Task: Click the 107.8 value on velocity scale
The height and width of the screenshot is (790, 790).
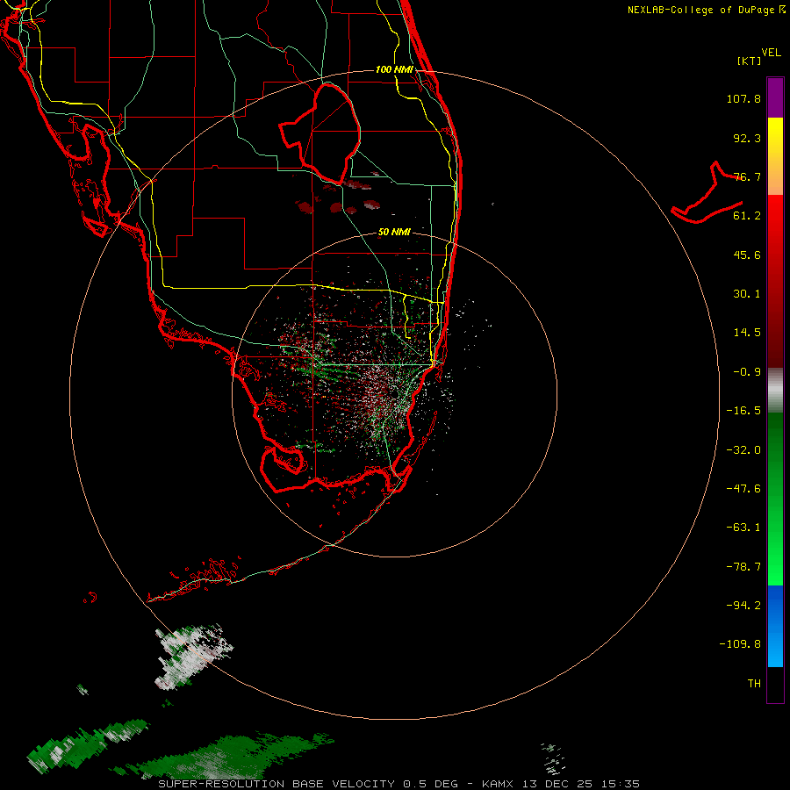Action: (x=743, y=98)
